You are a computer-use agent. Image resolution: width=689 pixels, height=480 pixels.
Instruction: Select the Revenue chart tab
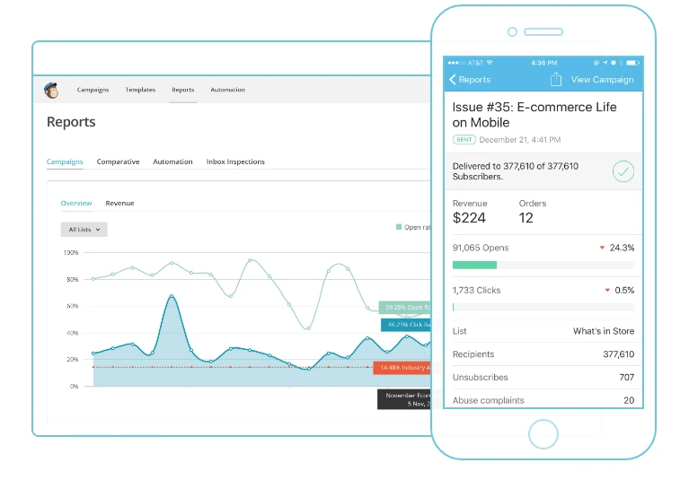119,203
